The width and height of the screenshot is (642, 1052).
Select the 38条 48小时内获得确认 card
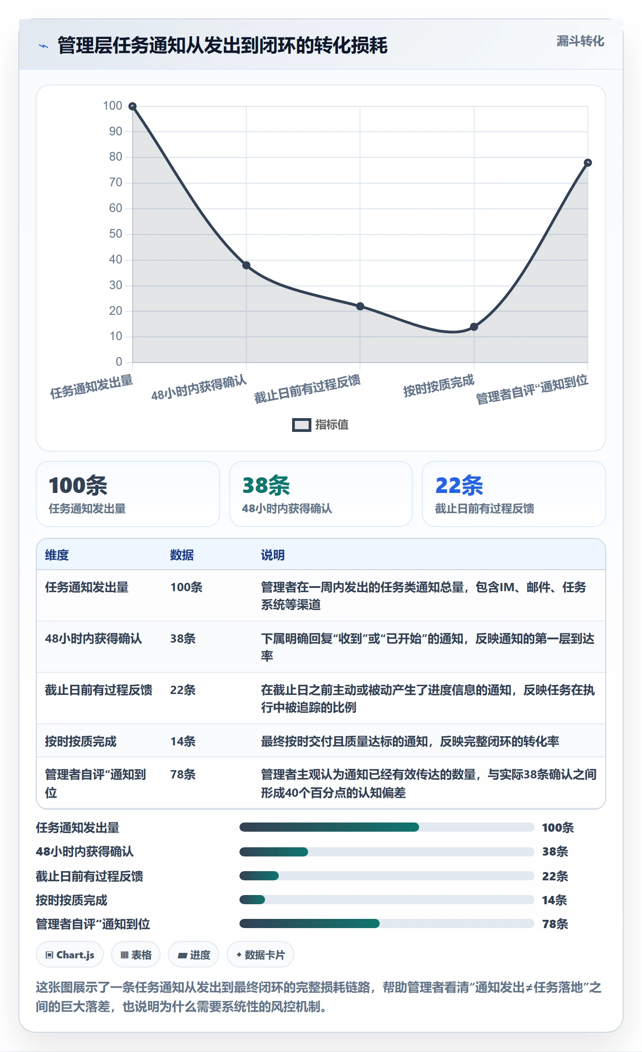coord(321,494)
